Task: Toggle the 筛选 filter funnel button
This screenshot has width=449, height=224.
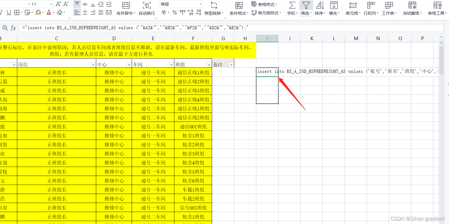Action: click(306, 8)
